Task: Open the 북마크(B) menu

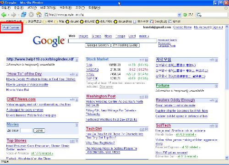Action: coord(66,7)
